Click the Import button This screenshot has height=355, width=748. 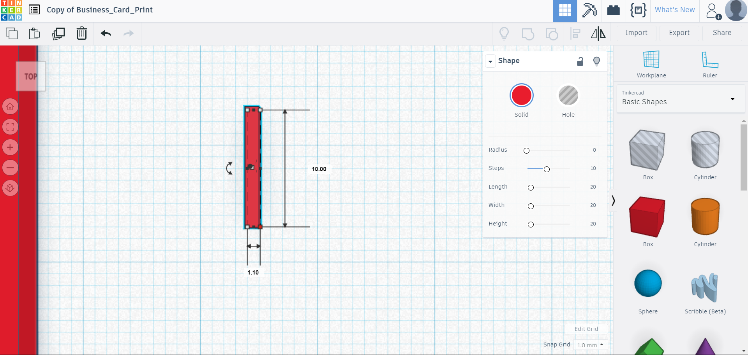[x=636, y=33]
